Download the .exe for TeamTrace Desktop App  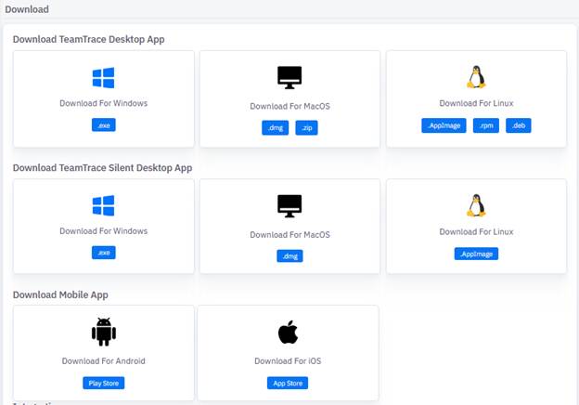click(104, 124)
